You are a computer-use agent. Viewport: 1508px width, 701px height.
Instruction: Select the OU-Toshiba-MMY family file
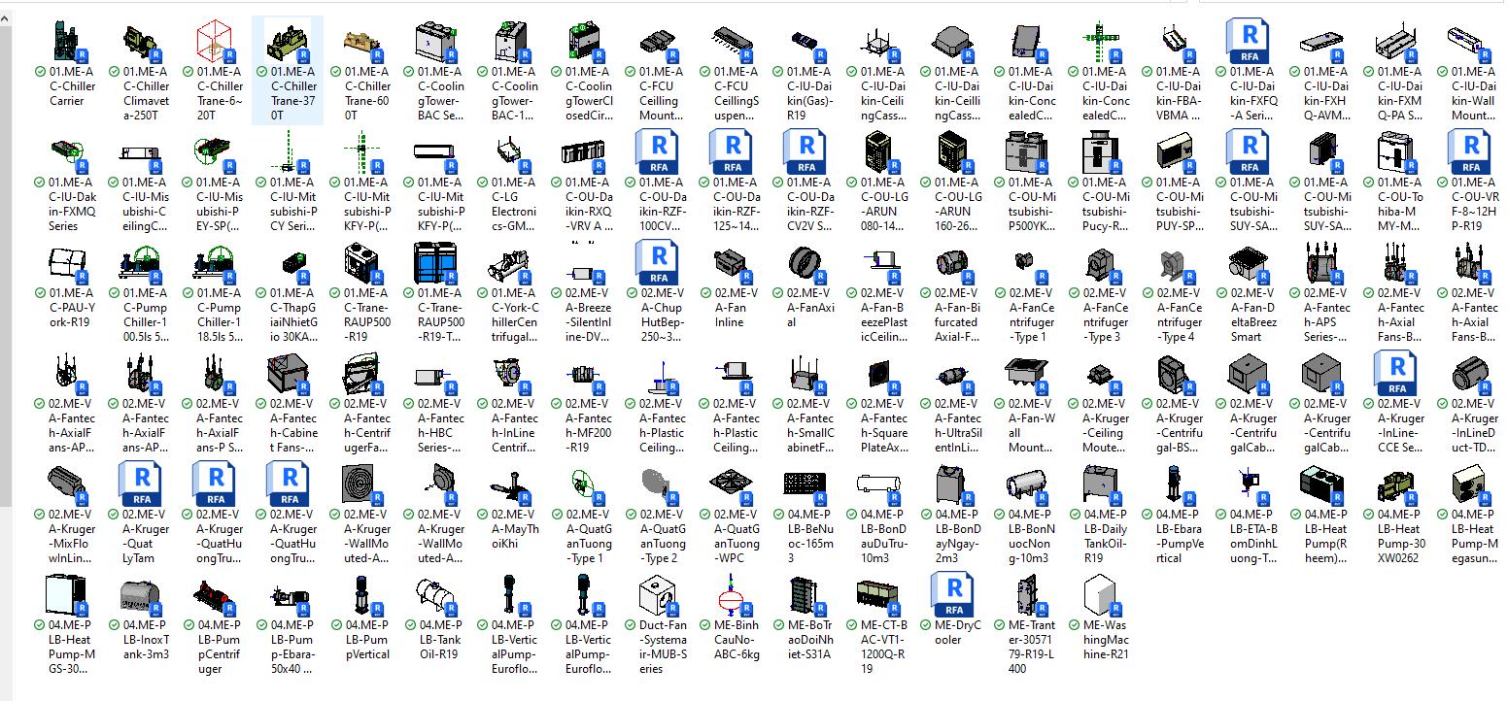1395,153
